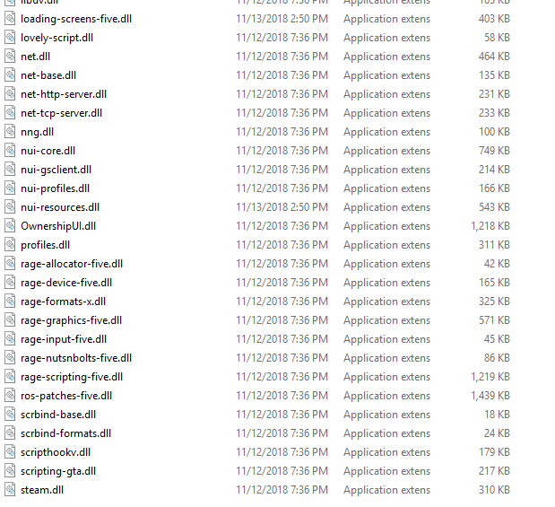Click the file icon next to lovely-script.dll
This screenshot has height=507, width=555.
pyautogui.click(x=10, y=37)
